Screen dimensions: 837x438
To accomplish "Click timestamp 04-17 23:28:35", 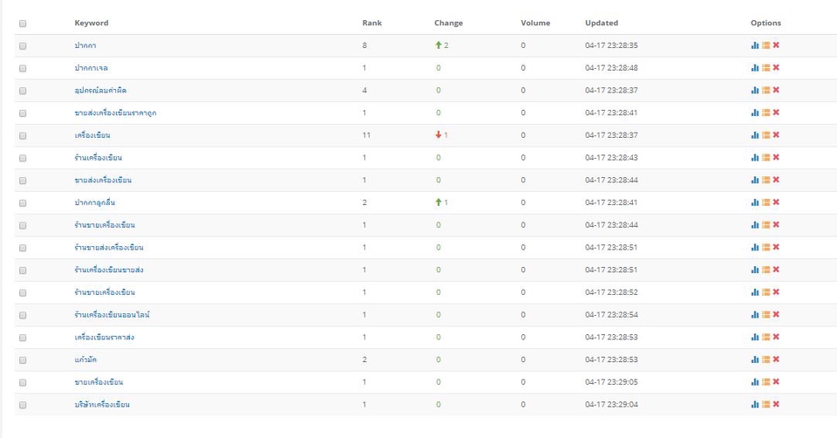I will (611, 45).
